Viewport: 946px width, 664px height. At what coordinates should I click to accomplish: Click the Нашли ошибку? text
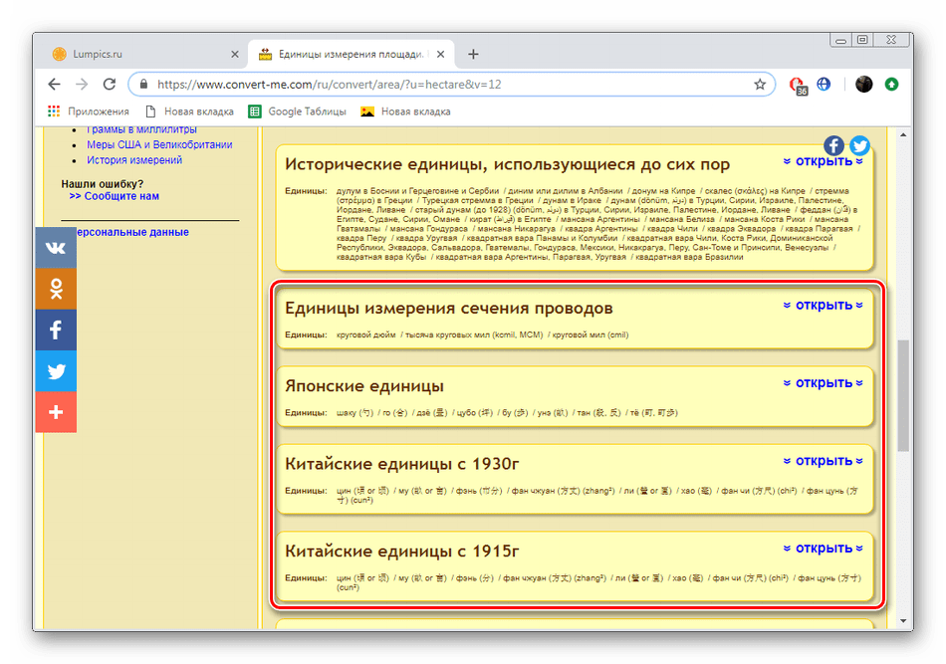click(x=102, y=184)
